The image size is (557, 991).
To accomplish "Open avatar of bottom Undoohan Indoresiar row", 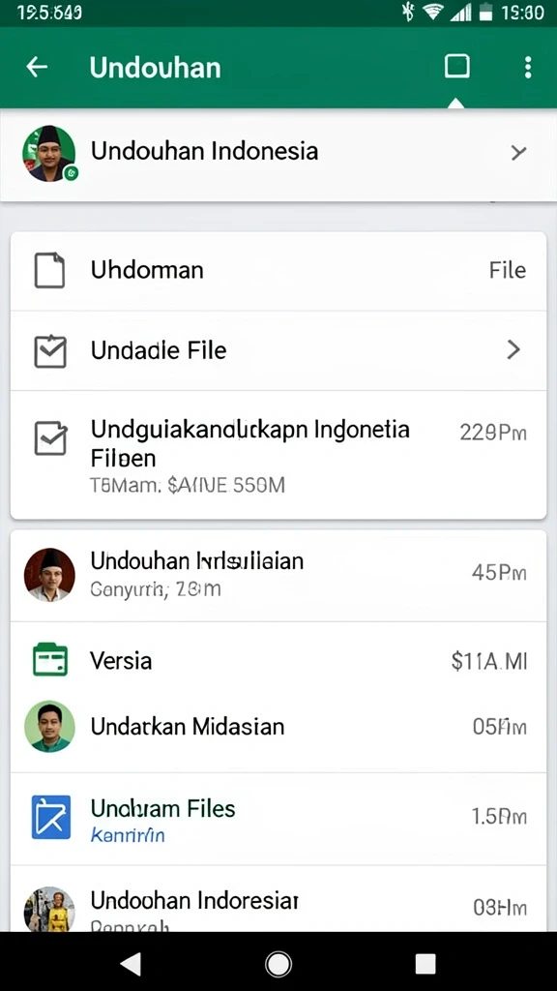I will 49,909.
